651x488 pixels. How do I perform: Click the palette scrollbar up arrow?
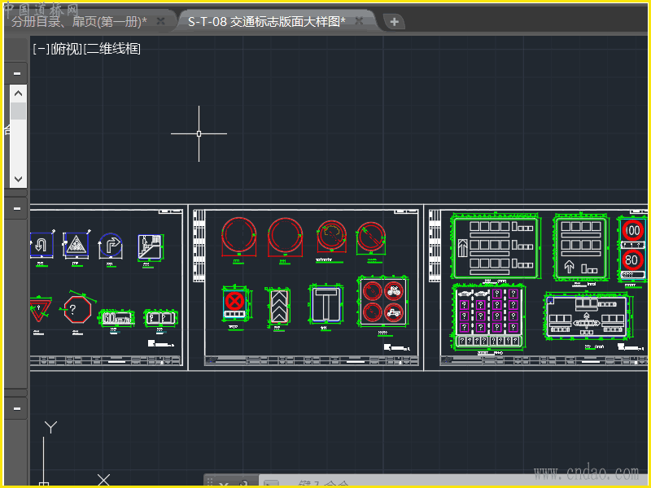[17, 93]
